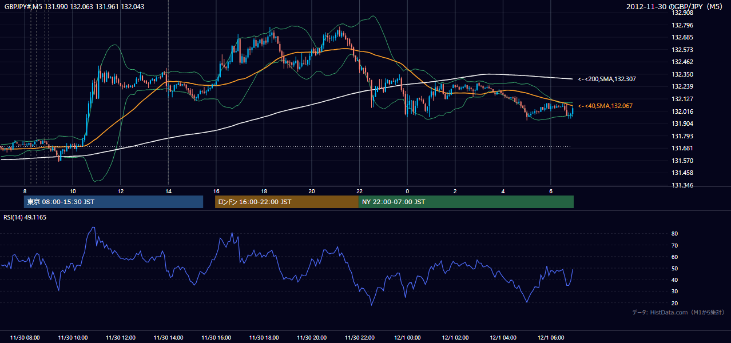
Task: Click the 11/30 08:00 time label
Action: tap(25, 338)
